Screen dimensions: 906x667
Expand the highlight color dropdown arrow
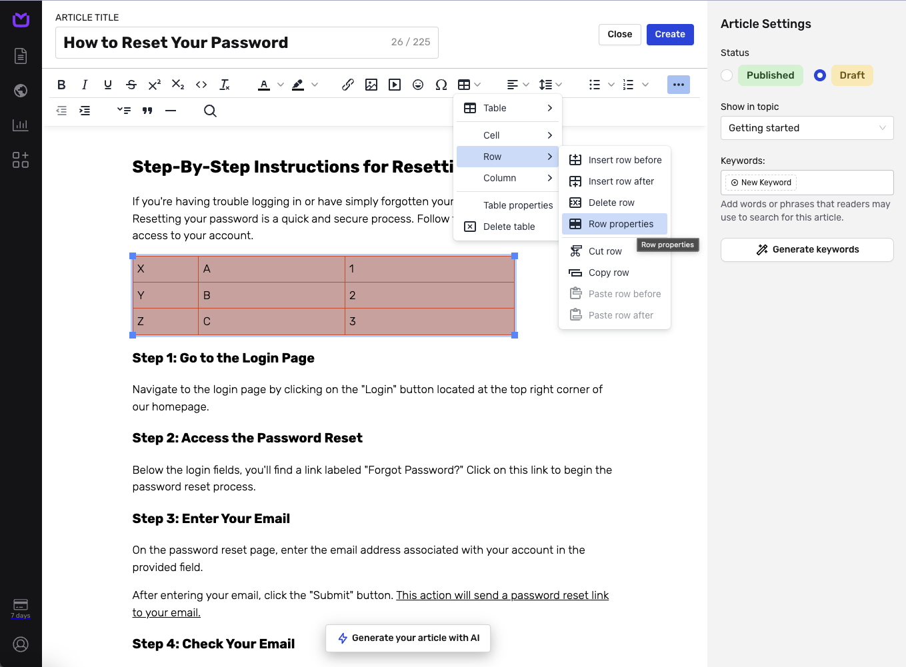point(315,85)
